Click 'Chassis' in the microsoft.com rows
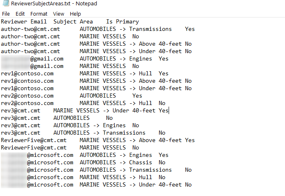Image resolution: width=285 pixels, height=196 pixels. pos(141,162)
